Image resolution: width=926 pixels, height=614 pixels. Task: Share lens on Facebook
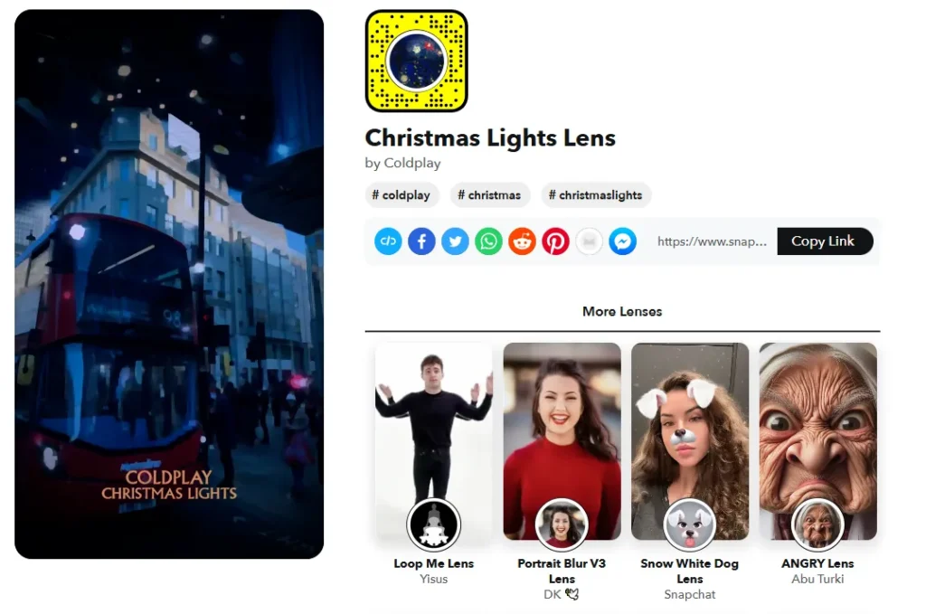[x=421, y=241]
